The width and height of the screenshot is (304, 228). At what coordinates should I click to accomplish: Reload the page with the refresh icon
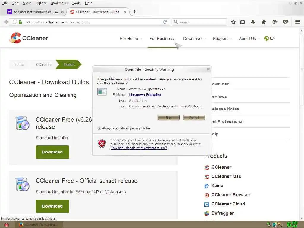coord(165,22)
